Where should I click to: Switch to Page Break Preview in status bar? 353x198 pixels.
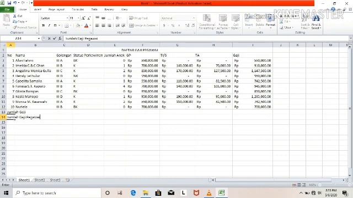click(x=304, y=185)
